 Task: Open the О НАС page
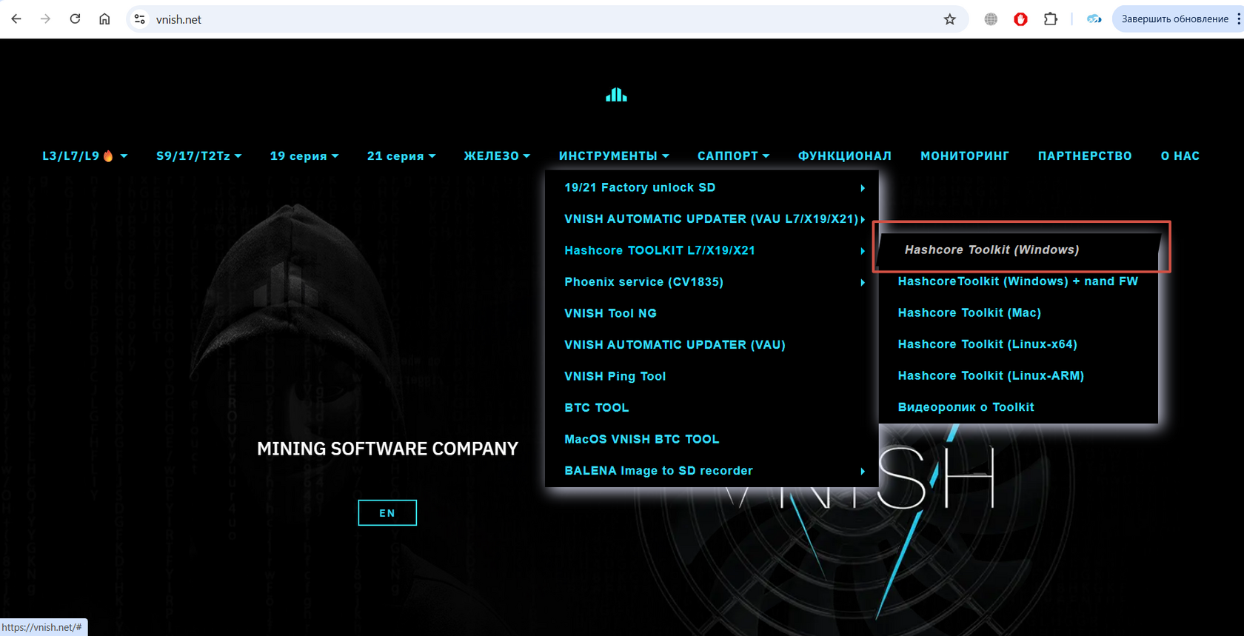pyautogui.click(x=1180, y=156)
